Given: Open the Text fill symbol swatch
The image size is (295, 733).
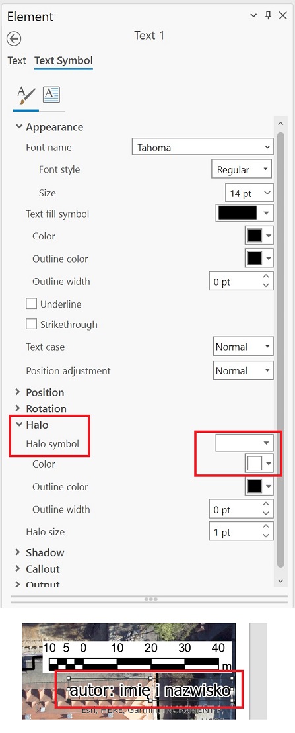Looking at the screenshot, I should [x=244, y=214].
